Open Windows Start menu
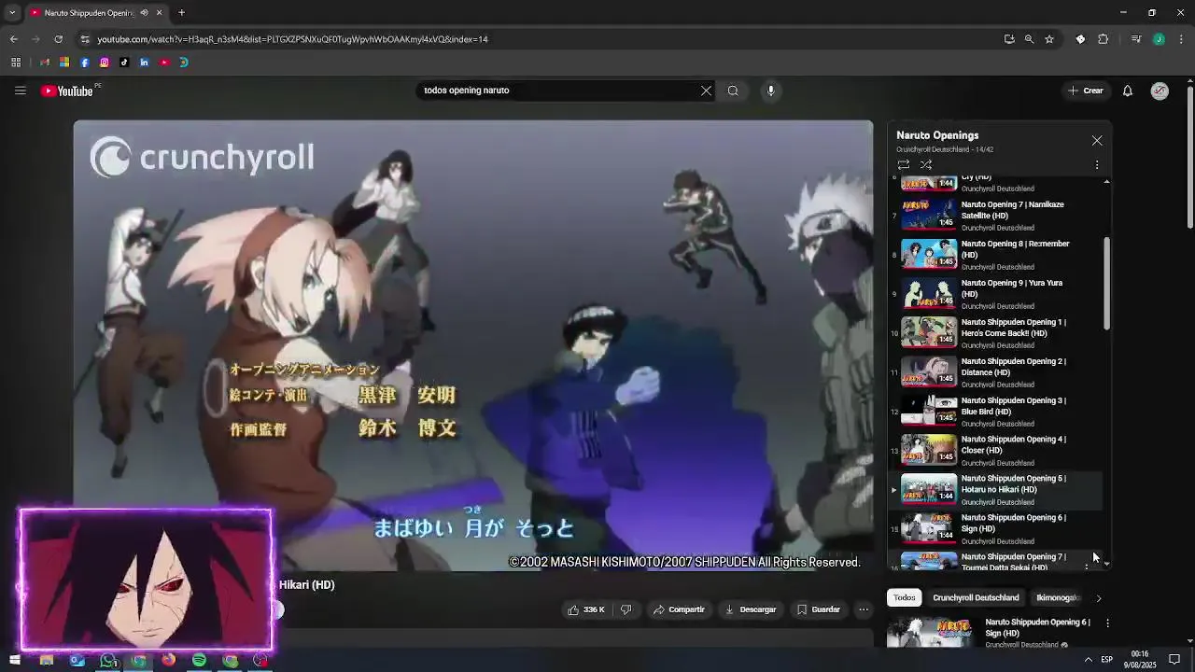Image resolution: width=1195 pixels, height=672 pixels. click(x=15, y=660)
